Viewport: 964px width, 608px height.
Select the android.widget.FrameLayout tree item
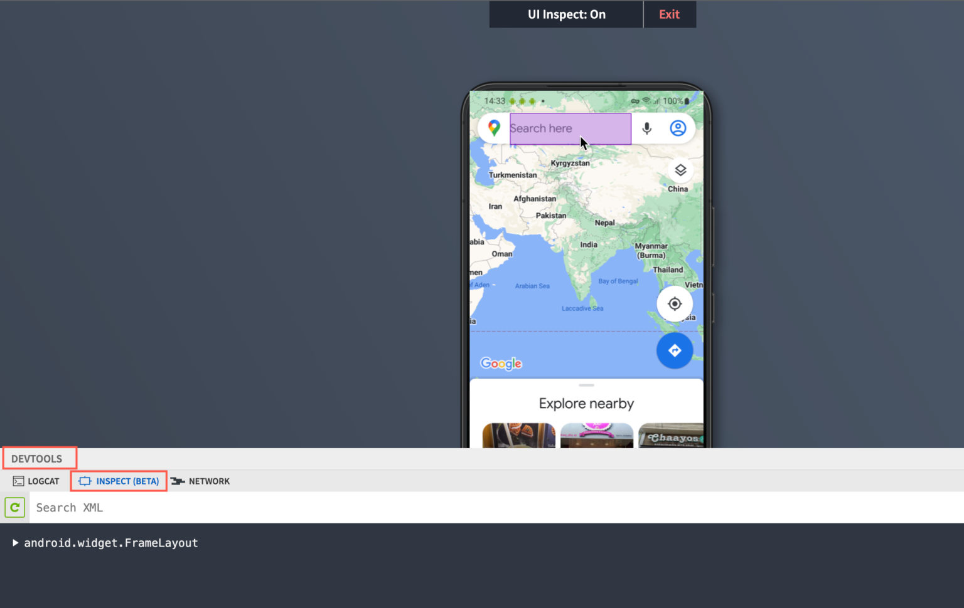pyautogui.click(x=111, y=543)
